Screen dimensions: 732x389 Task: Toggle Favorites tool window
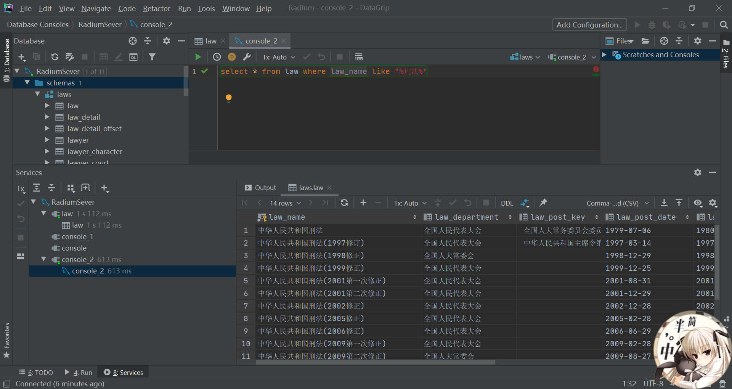(6, 340)
